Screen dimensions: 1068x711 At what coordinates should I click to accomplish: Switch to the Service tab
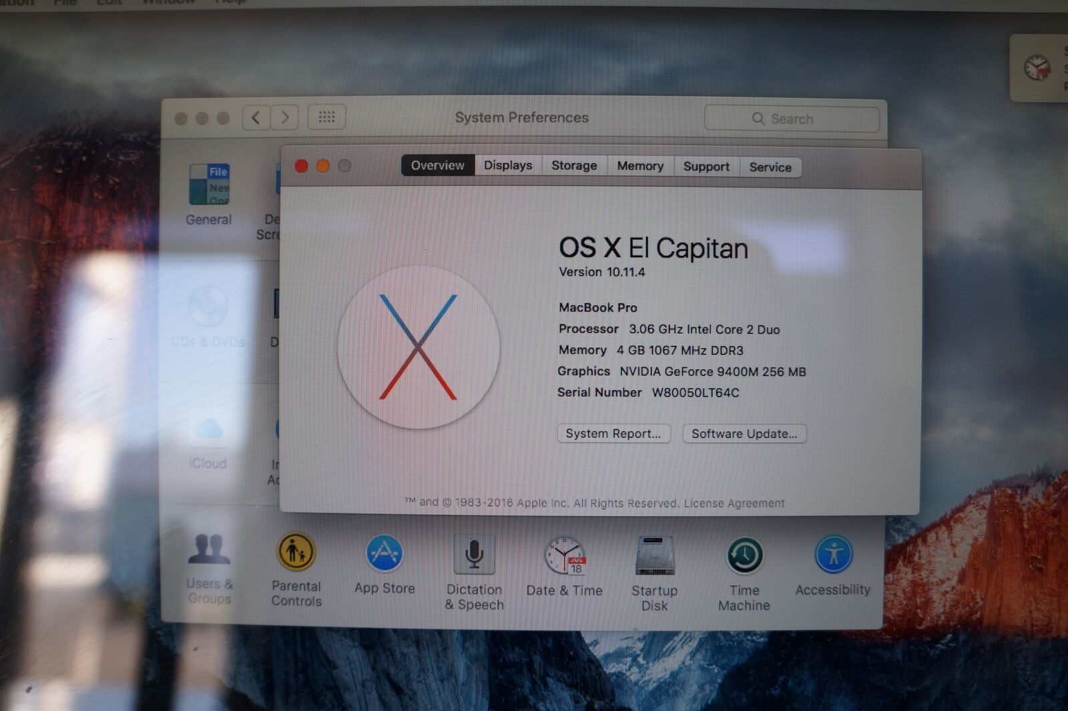tap(770, 167)
